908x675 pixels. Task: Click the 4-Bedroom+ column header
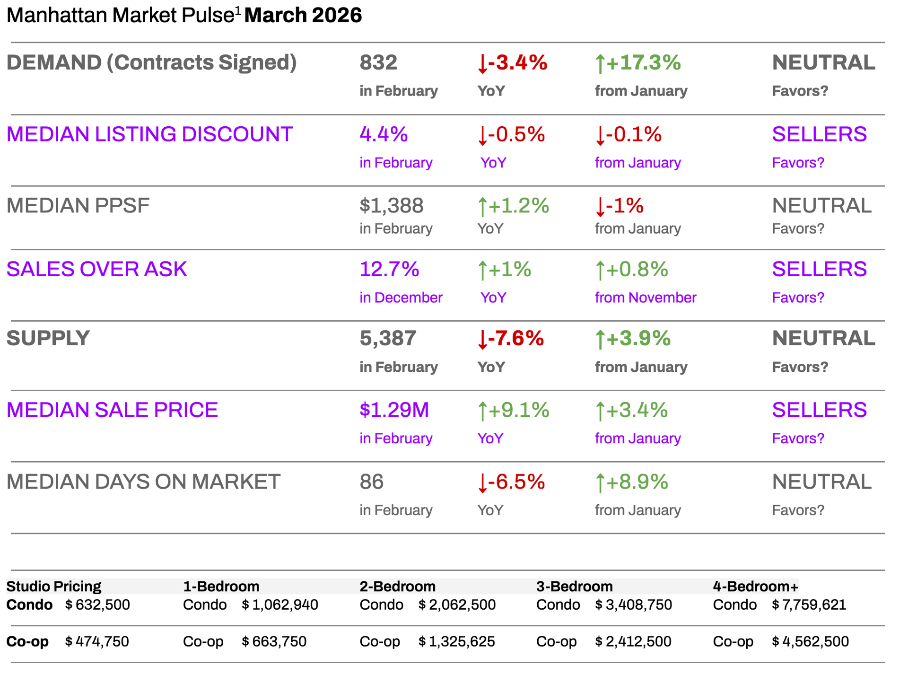click(x=755, y=587)
